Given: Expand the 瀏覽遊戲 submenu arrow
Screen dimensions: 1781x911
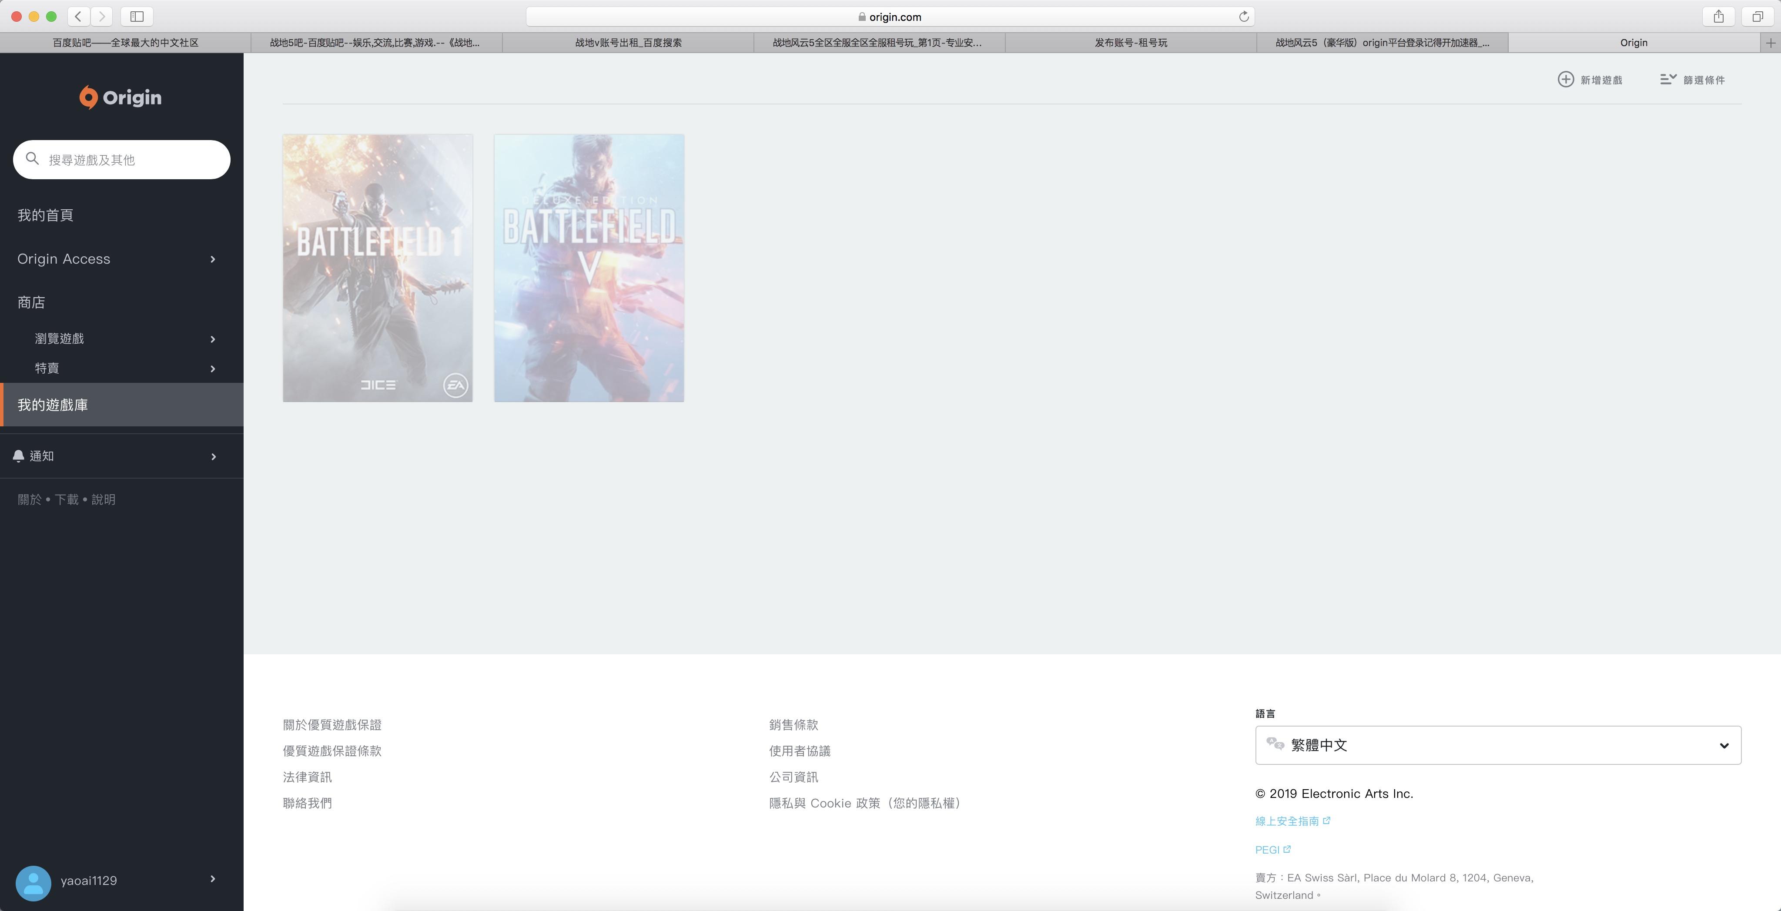Looking at the screenshot, I should 213,339.
